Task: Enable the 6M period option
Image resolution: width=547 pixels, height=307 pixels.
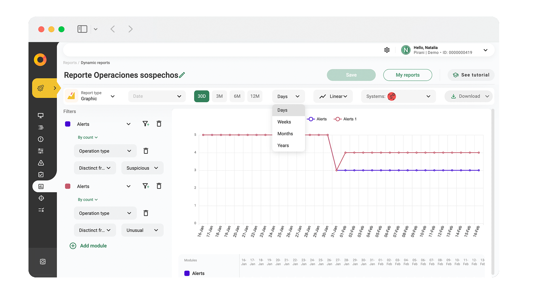Action: click(x=237, y=96)
